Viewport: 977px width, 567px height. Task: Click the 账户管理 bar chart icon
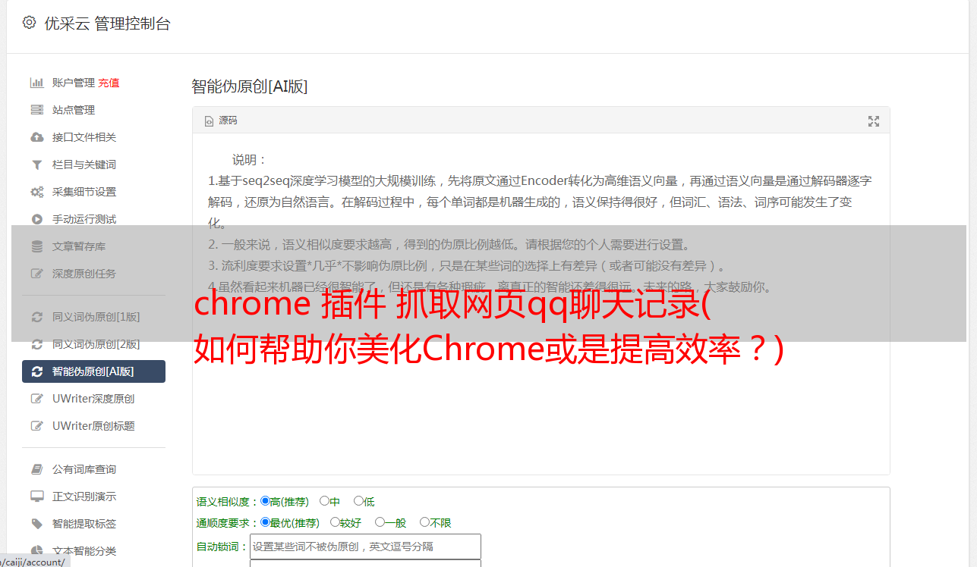[x=36, y=83]
